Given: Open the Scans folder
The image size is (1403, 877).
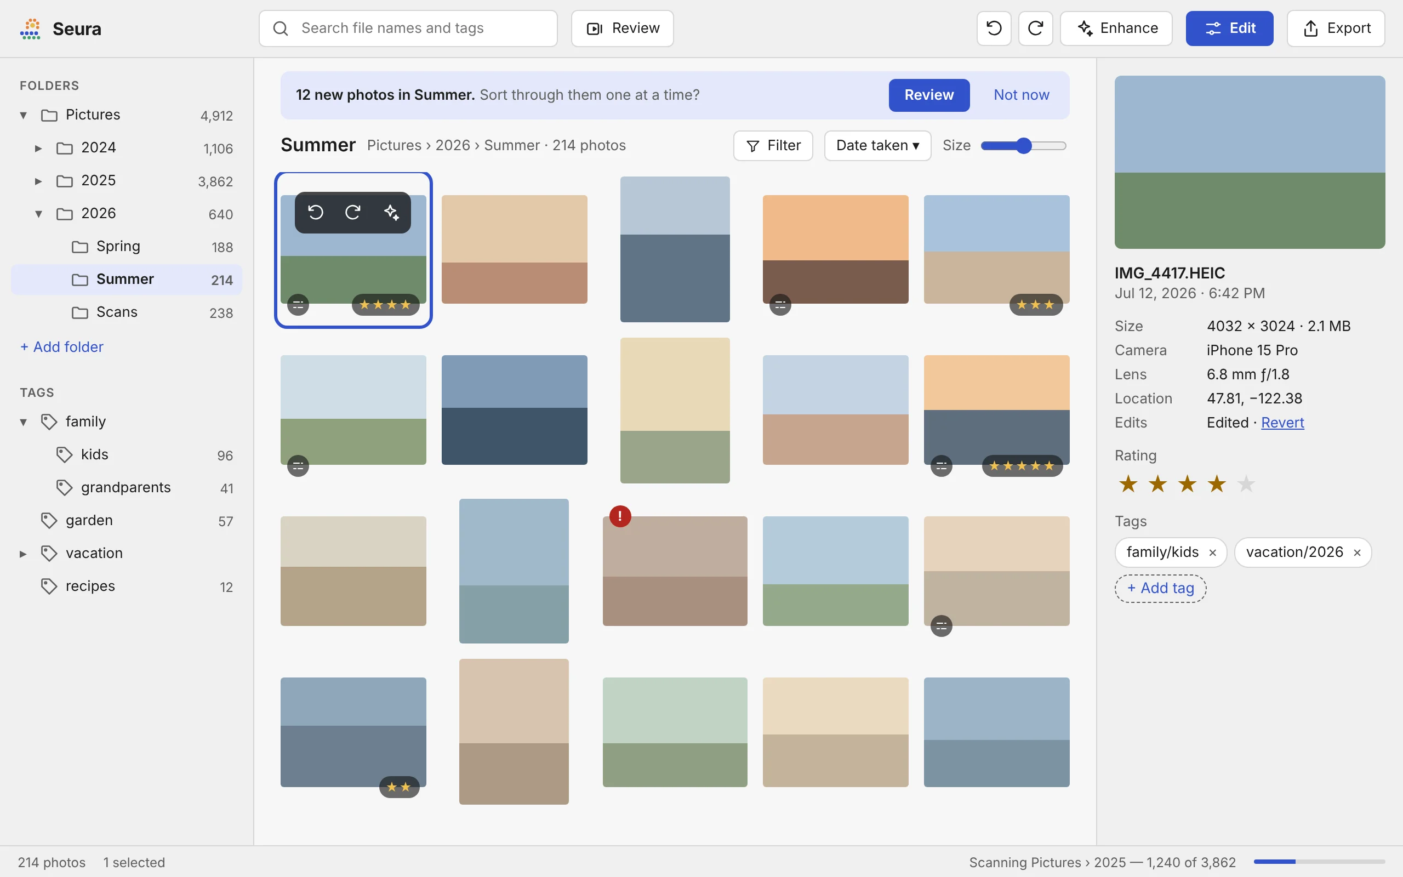Looking at the screenshot, I should click(x=127, y=312).
